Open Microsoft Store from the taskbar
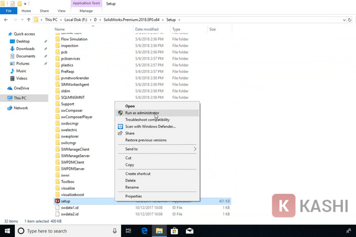The height and width of the screenshot is (237, 356). tap(174, 231)
